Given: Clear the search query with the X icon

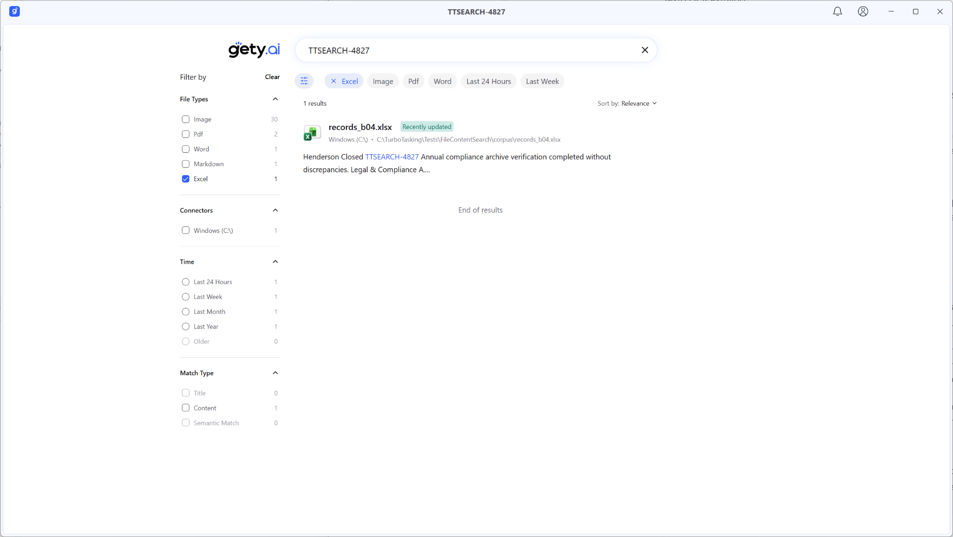Looking at the screenshot, I should click(x=644, y=50).
